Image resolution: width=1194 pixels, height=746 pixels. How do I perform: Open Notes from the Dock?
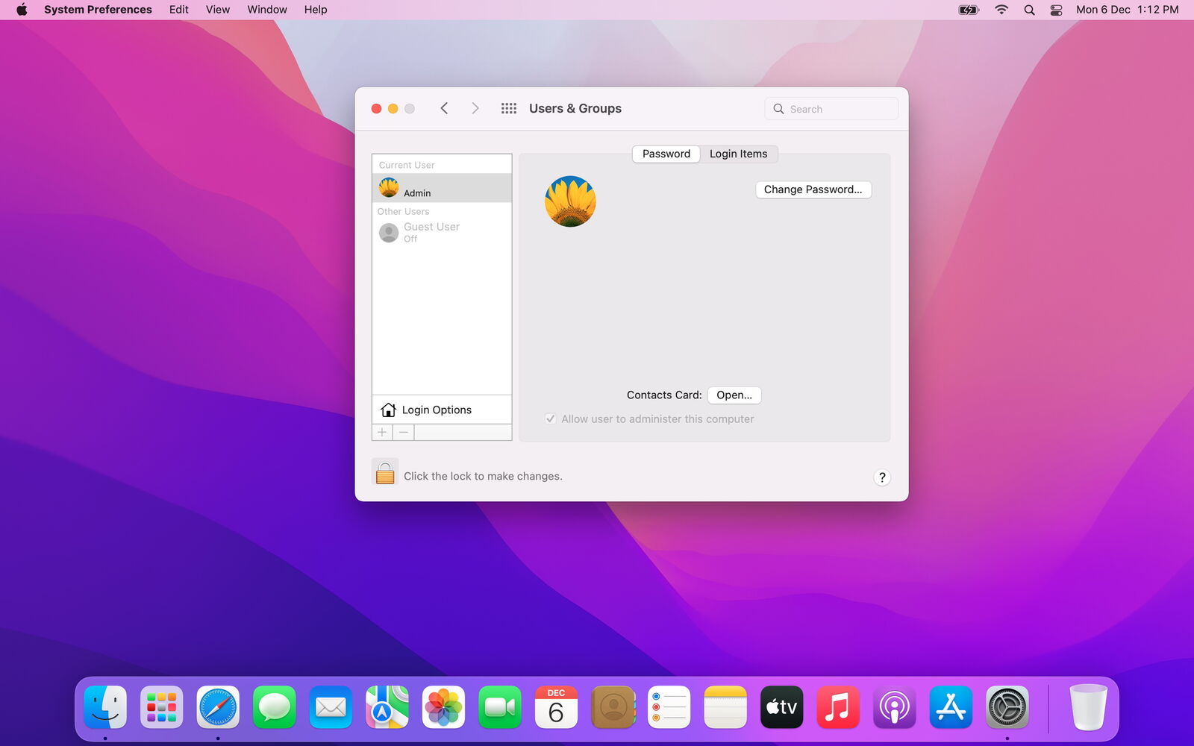click(725, 707)
